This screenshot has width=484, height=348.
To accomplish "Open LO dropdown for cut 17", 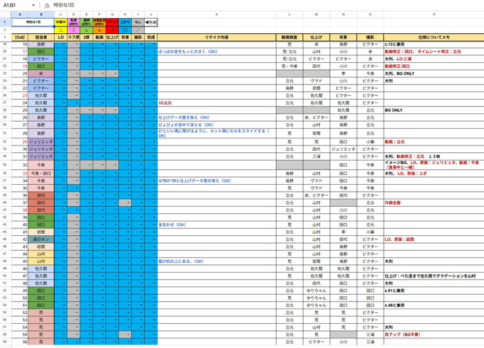I will click(64, 52).
